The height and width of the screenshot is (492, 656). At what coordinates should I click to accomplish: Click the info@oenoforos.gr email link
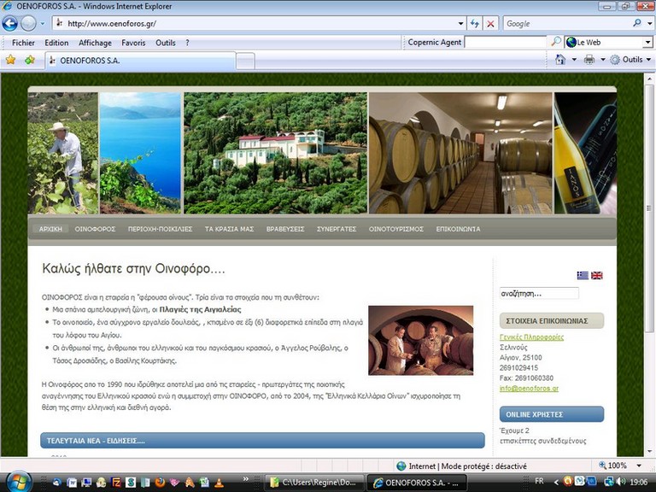click(x=529, y=389)
